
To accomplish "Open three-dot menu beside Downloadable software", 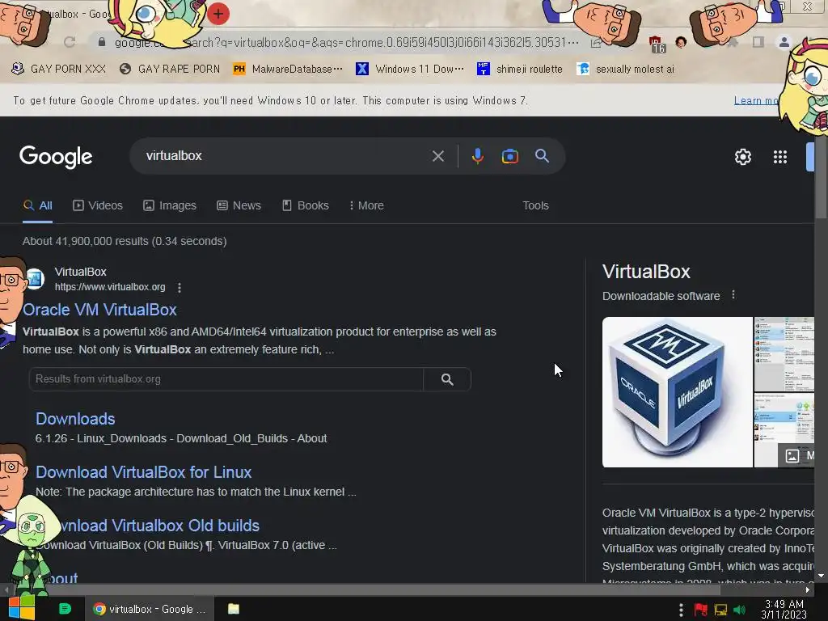I will [x=733, y=294].
